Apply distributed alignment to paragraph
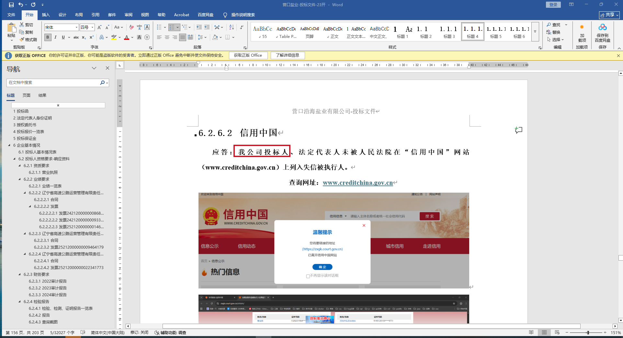This screenshot has width=623, height=338. 190,37
